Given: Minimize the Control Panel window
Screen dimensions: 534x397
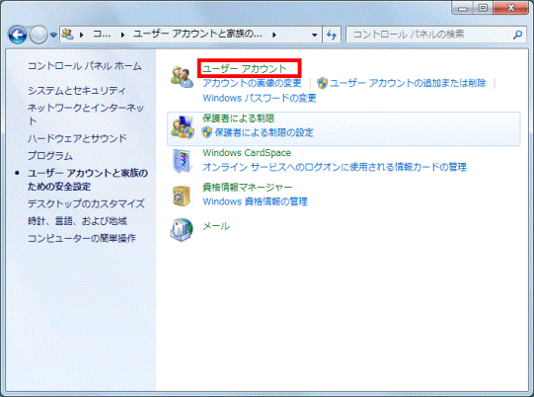Looking at the screenshot, I should [463, 8].
